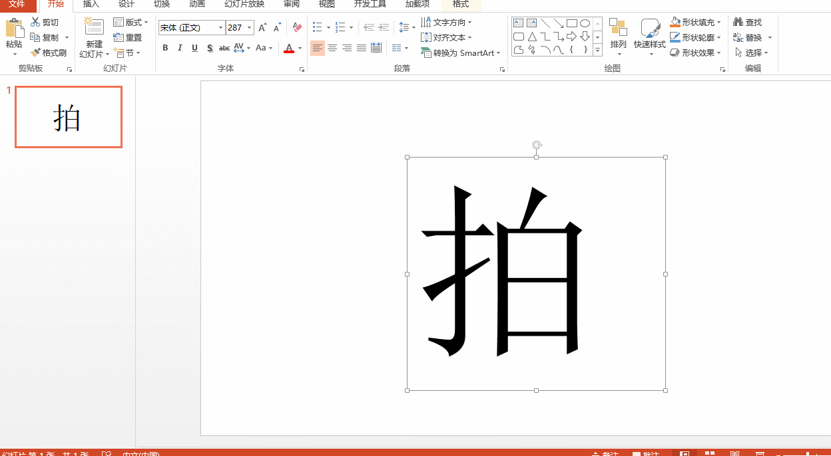Toggle Bold formatting

(x=165, y=48)
